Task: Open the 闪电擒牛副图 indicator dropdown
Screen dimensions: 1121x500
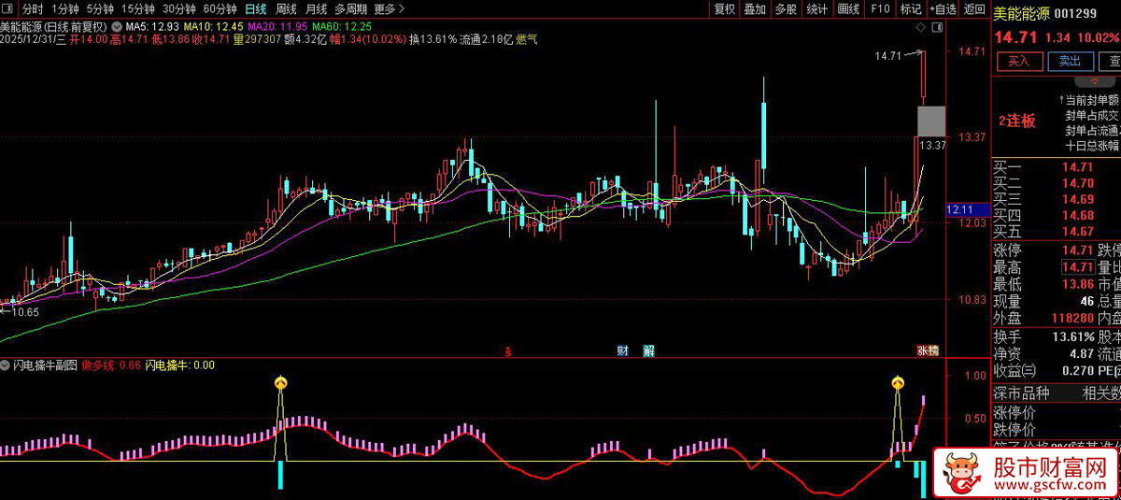Action: tap(7, 365)
